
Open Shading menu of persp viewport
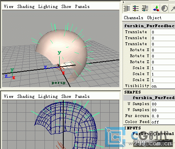[26, 6]
